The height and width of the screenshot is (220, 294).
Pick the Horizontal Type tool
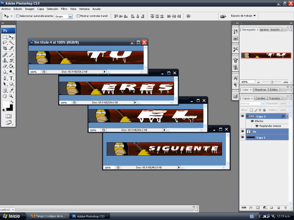pyautogui.click(x=11, y=78)
